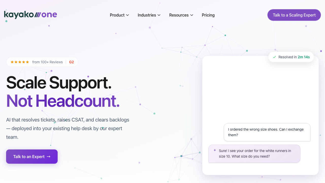Click the orange five-star rating icons
Image resolution: width=325 pixels, height=183 pixels.
pos(20,62)
